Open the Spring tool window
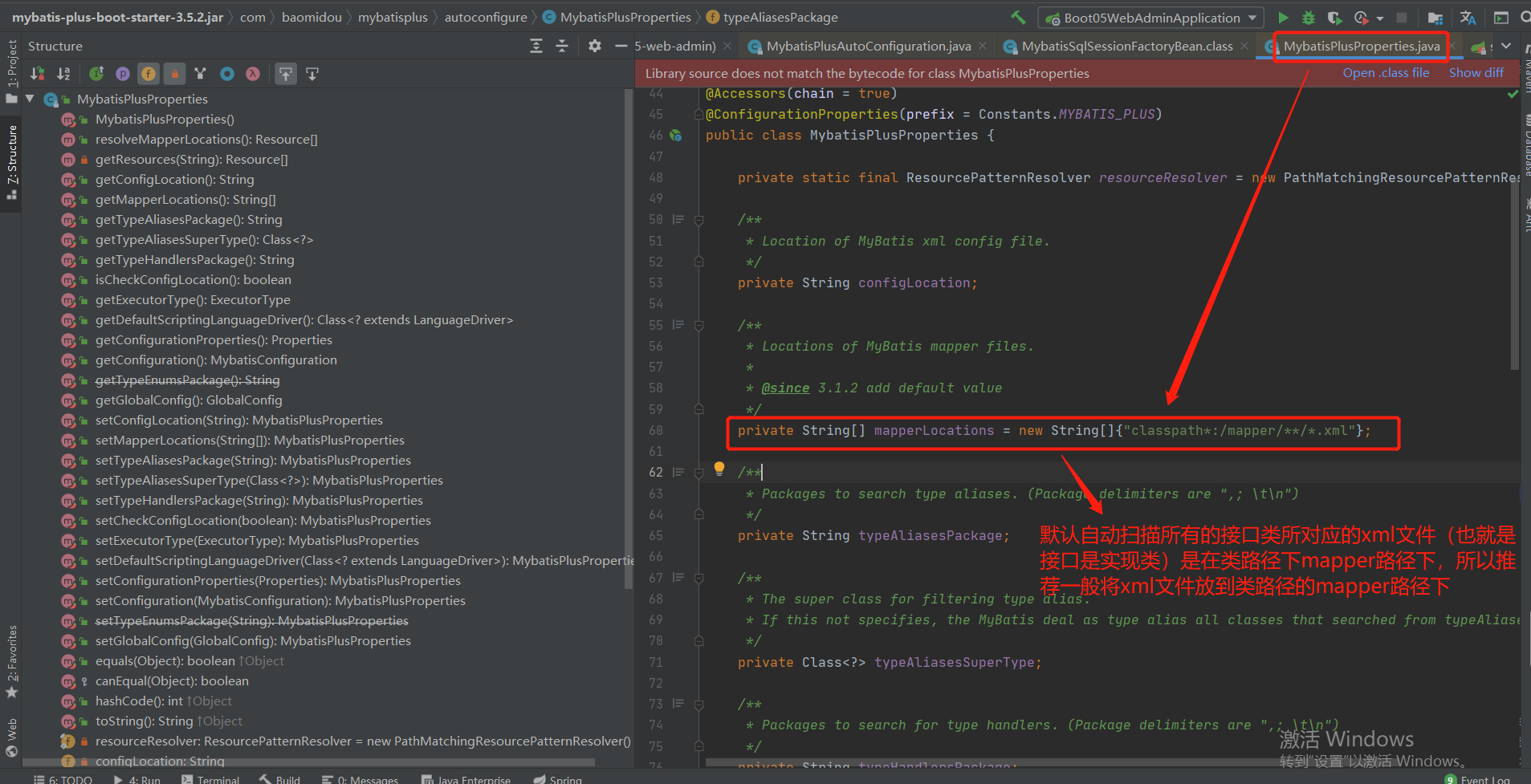1531x784 pixels. pyautogui.click(x=558, y=779)
